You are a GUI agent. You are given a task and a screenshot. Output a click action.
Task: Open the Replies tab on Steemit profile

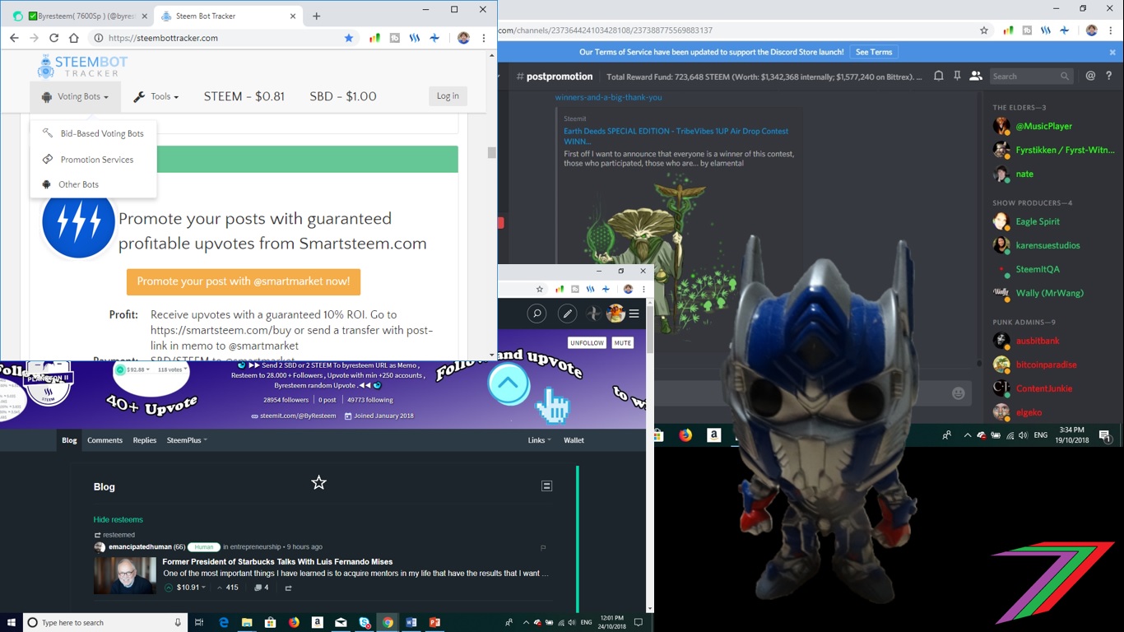[145, 440]
